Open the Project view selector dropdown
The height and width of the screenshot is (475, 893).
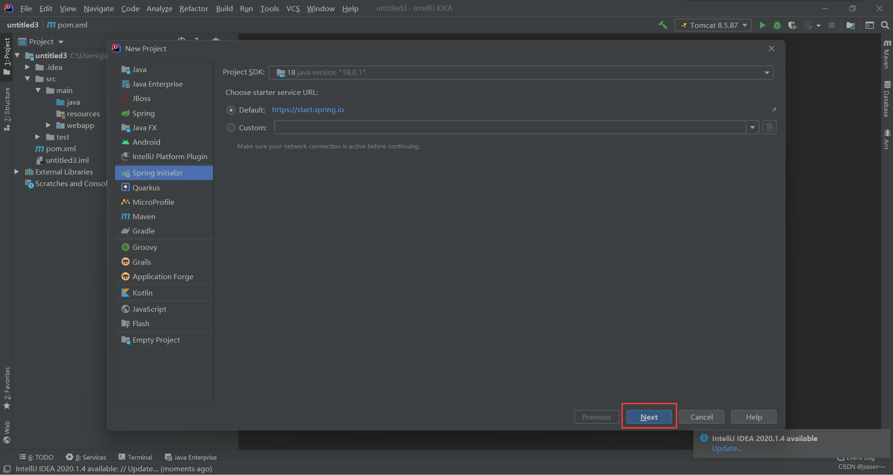(x=41, y=42)
